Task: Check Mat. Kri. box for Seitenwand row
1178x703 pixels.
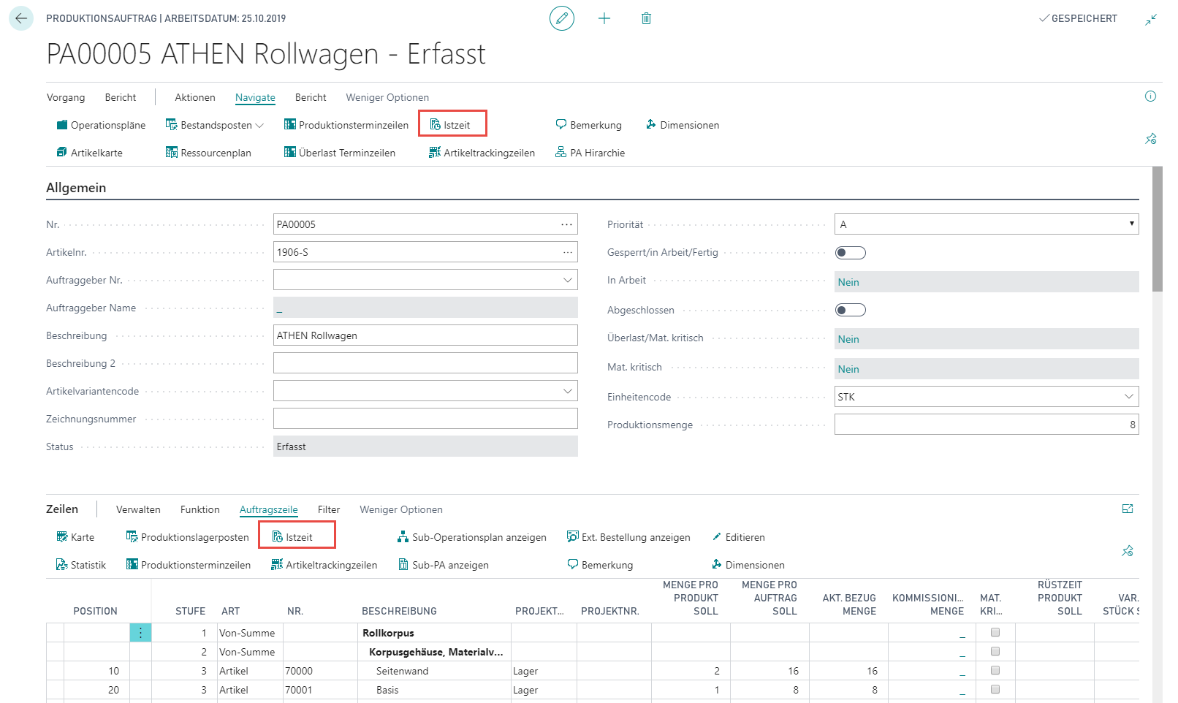Action: pyautogui.click(x=995, y=670)
